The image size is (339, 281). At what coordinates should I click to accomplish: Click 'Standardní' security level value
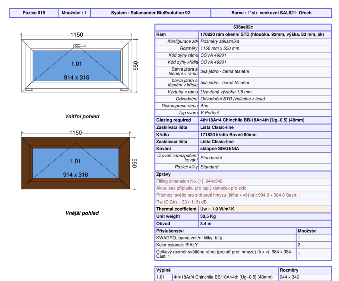(211, 158)
